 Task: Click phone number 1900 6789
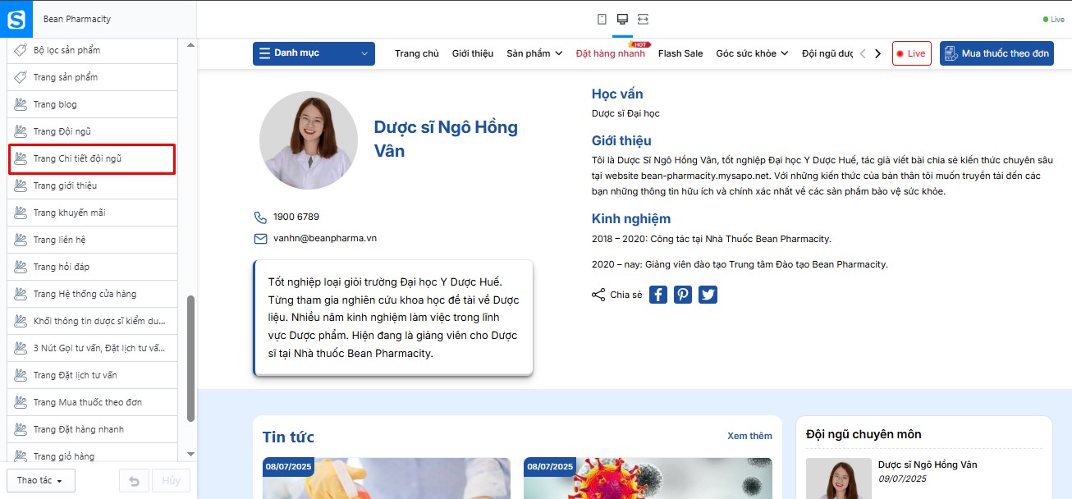click(x=296, y=217)
